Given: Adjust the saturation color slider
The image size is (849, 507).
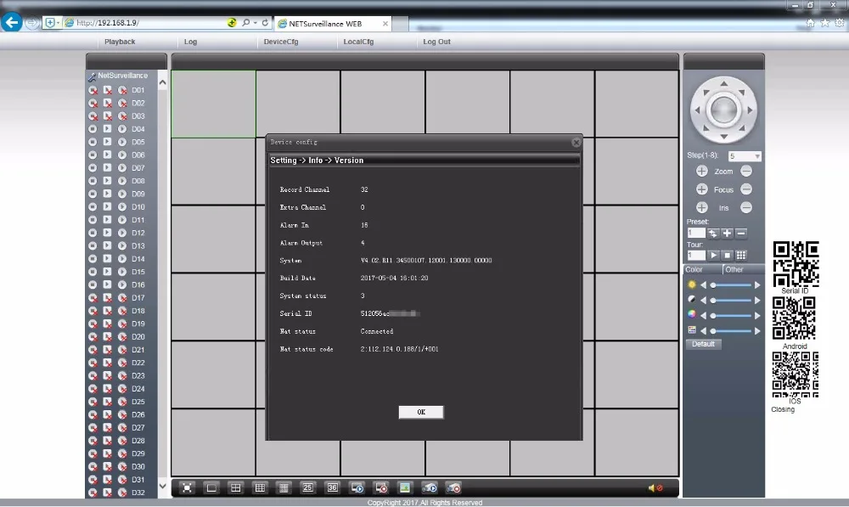Looking at the screenshot, I should (x=731, y=315).
